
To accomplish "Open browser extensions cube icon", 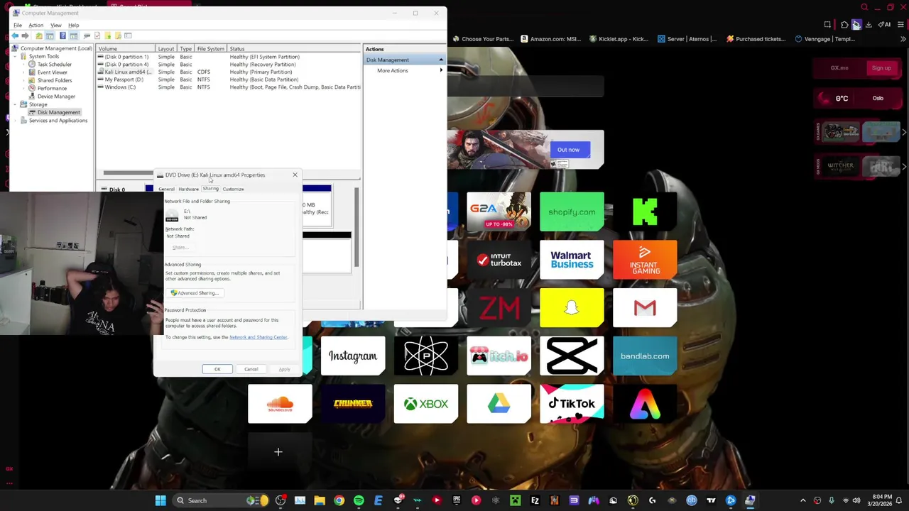I will (844, 25).
